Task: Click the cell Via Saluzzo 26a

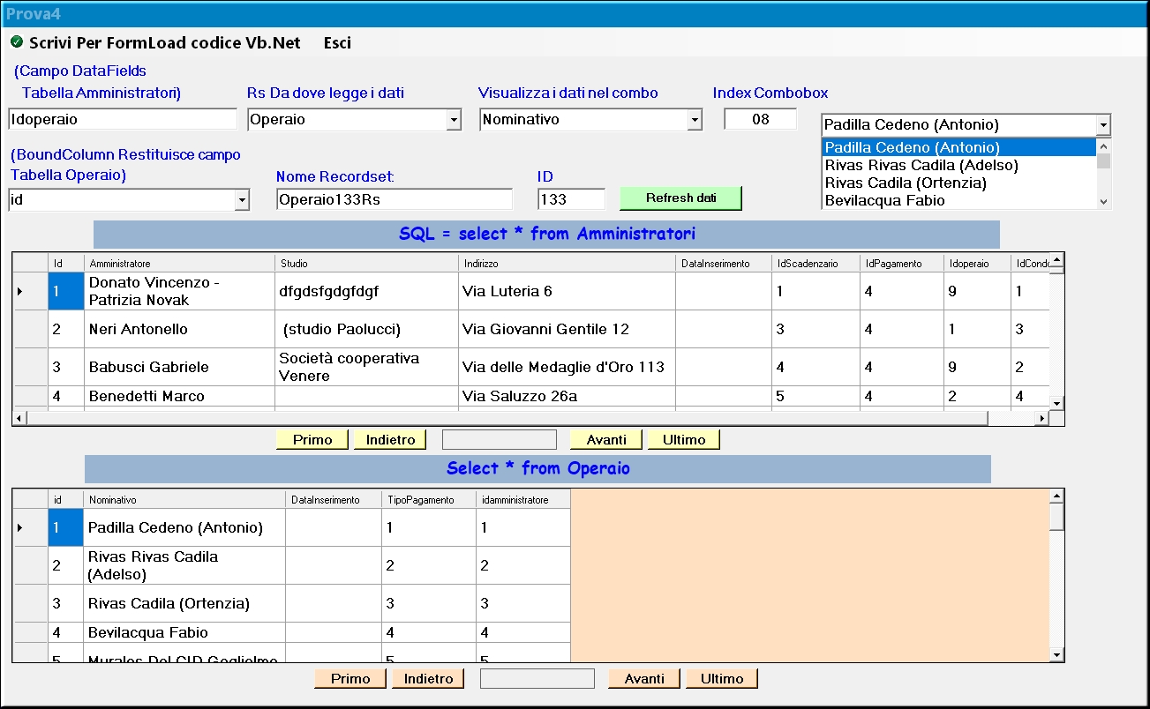Action: tap(567, 396)
